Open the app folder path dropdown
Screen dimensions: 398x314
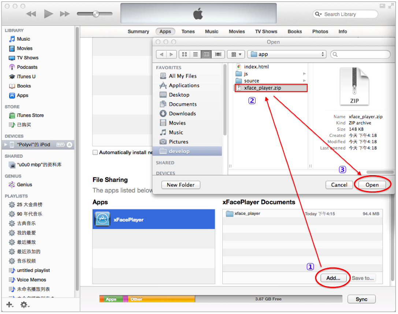pyautogui.click(x=287, y=54)
